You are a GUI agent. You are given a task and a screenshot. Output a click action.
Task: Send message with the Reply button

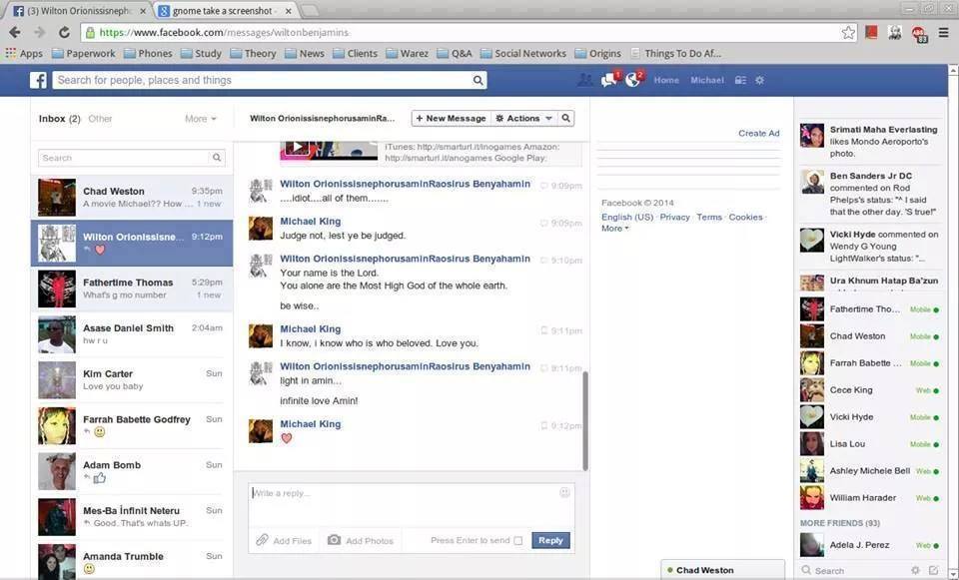pos(550,540)
